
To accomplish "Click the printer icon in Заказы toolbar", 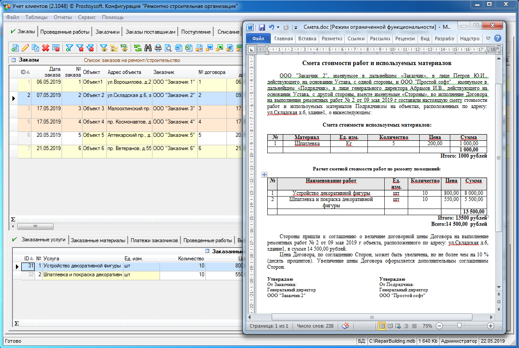I will (158, 47).
